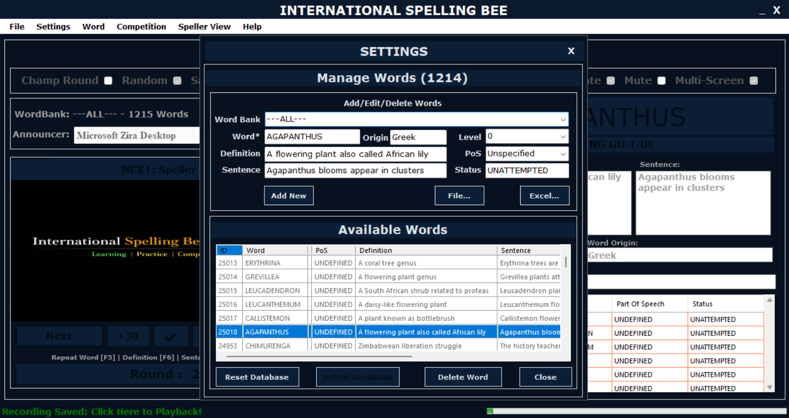Screen dimensions: 789x418
Task: Click the Definition input field
Action: point(355,154)
